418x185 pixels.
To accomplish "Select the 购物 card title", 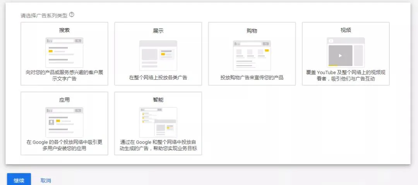I will click(252, 30).
